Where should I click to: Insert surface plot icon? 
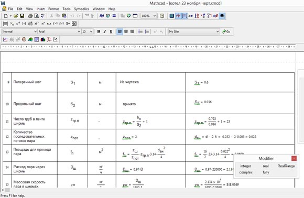[30, 39]
